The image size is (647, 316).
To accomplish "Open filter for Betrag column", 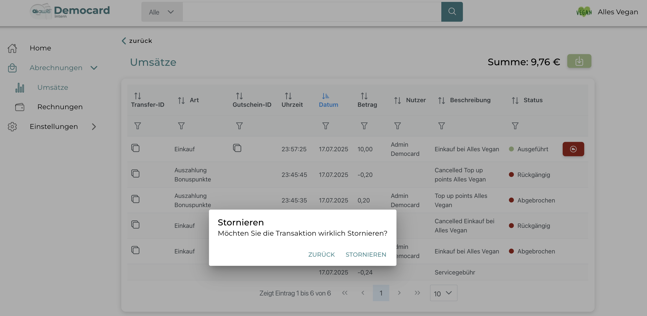I will pyautogui.click(x=364, y=126).
